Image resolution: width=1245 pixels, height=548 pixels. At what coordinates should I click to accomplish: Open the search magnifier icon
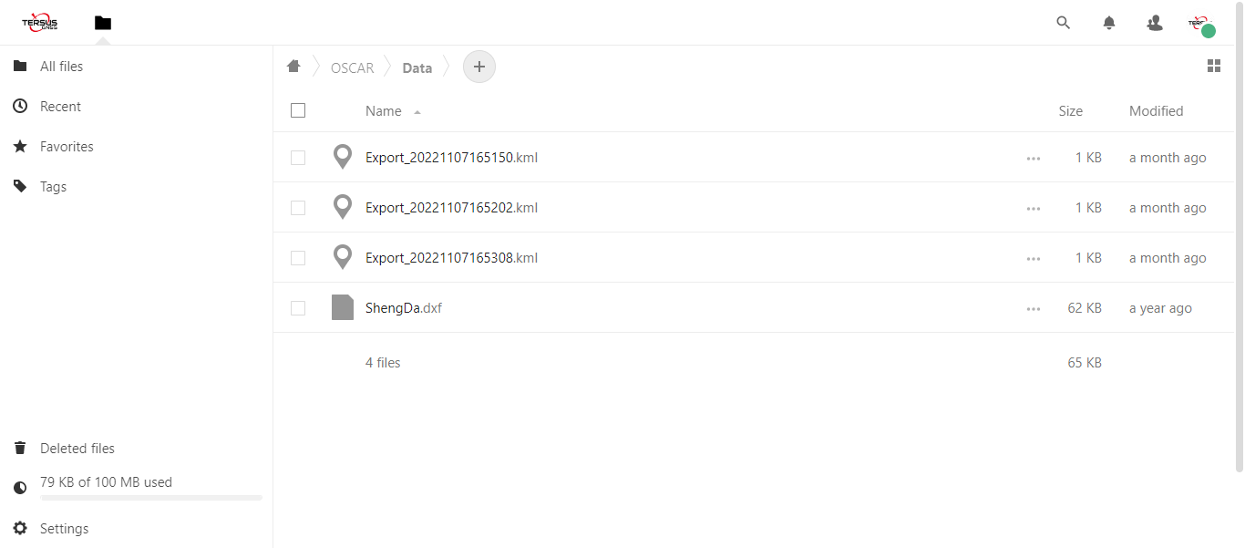pyautogui.click(x=1063, y=23)
